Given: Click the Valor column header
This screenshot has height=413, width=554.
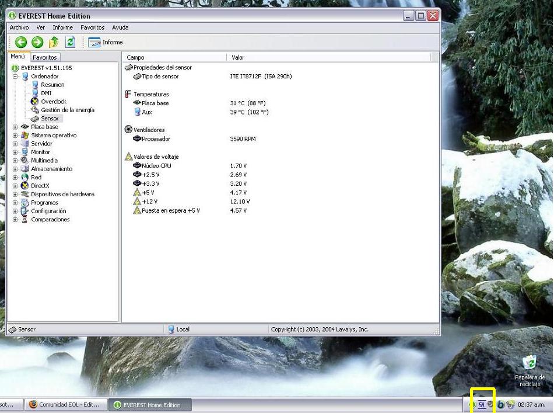Looking at the screenshot, I should 328,57.
